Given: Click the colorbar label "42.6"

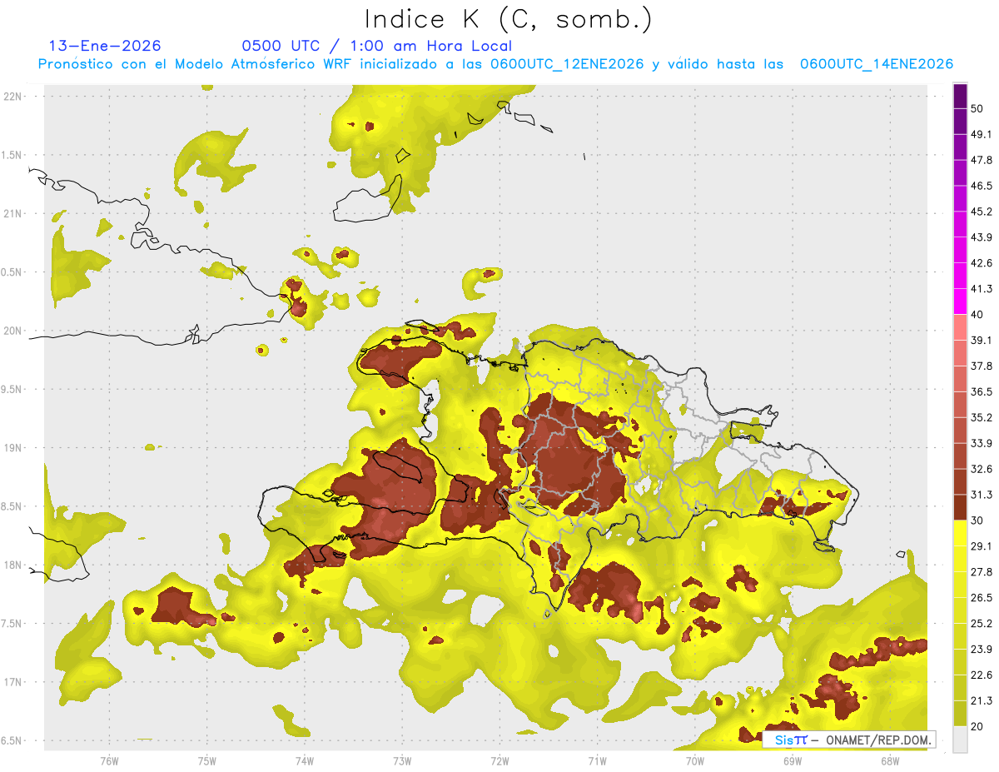Looking at the screenshot, I should (981, 263).
